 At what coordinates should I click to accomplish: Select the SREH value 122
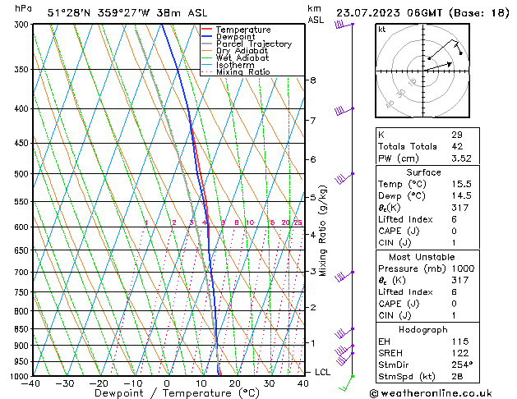click(x=460, y=353)
